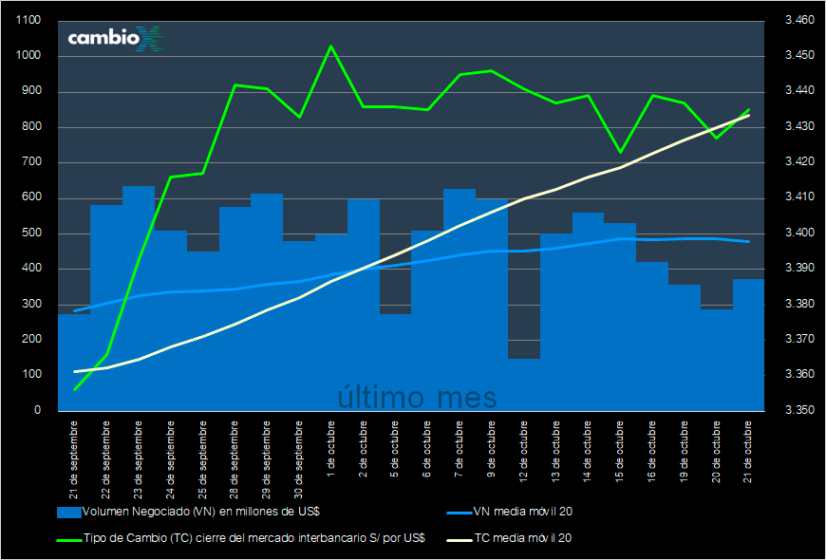Click the 100 value on left axis
The image size is (826, 560).
click(x=31, y=375)
